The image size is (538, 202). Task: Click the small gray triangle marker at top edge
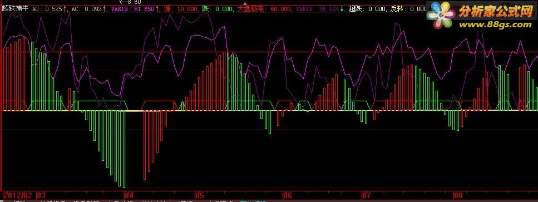pyautogui.click(x=245, y=3)
